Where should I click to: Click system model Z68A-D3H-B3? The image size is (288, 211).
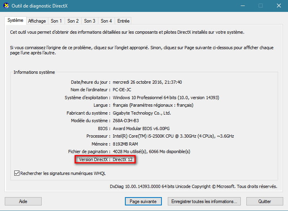click(126, 121)
